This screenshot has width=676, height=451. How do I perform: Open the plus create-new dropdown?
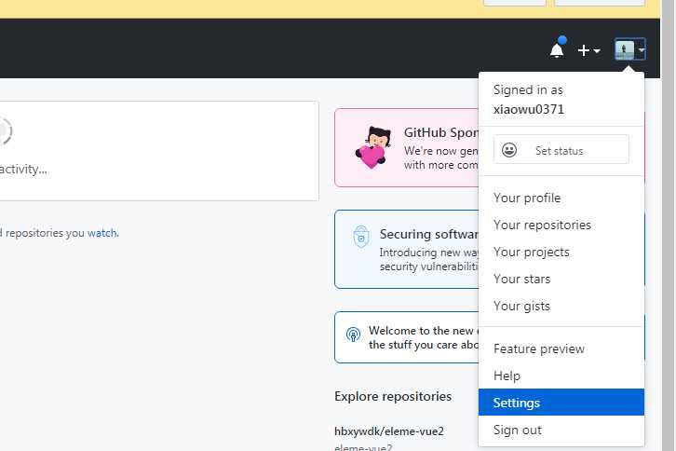coord(588,50)
